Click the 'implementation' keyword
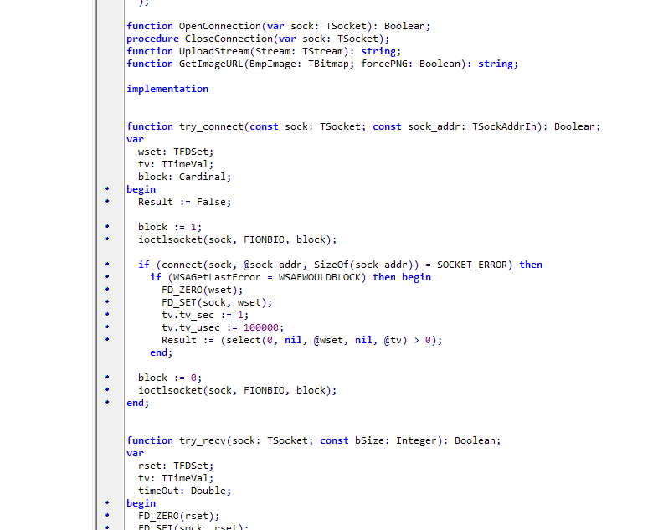The height and width of the screenshot is (530, 658). click(167, 89)
